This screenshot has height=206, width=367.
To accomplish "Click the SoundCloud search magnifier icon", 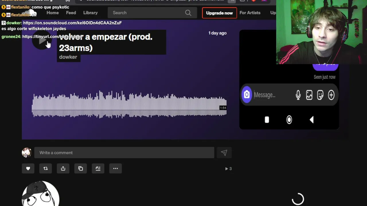I will tap(188, 13).
